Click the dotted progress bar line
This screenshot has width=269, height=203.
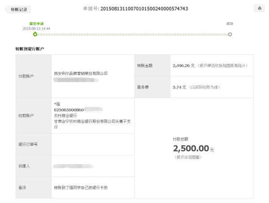tap(132, 35)
